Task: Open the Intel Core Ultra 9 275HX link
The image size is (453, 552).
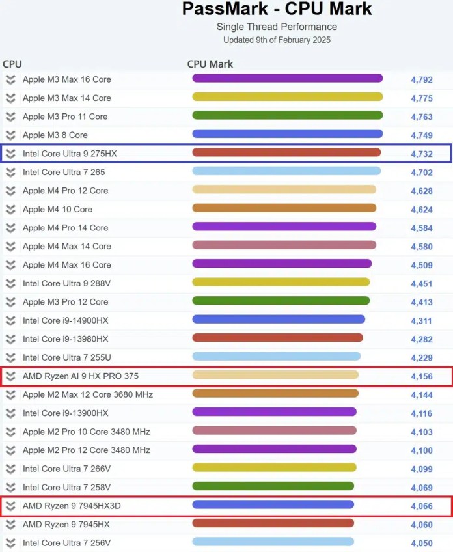Action: click(70, 154)
